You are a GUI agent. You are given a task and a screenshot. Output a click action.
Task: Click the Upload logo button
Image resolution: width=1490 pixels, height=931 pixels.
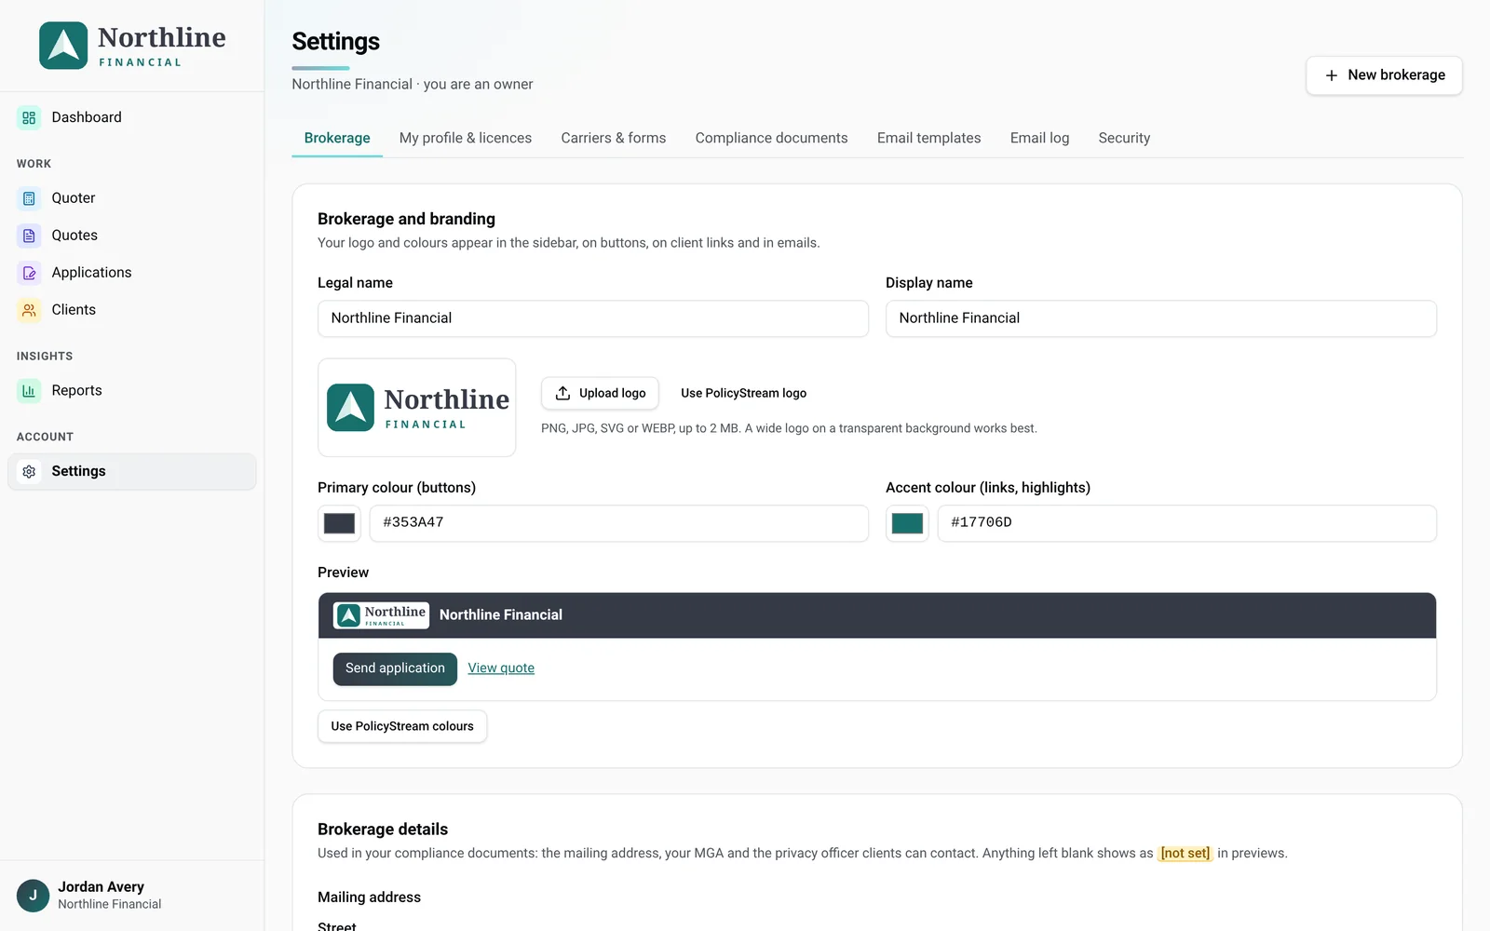[x=600, y=393]
